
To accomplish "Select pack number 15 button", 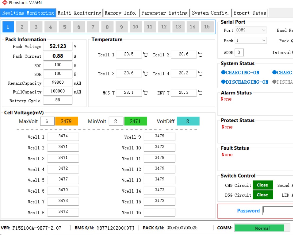I will pyautogui.click(x=207, y=27).
